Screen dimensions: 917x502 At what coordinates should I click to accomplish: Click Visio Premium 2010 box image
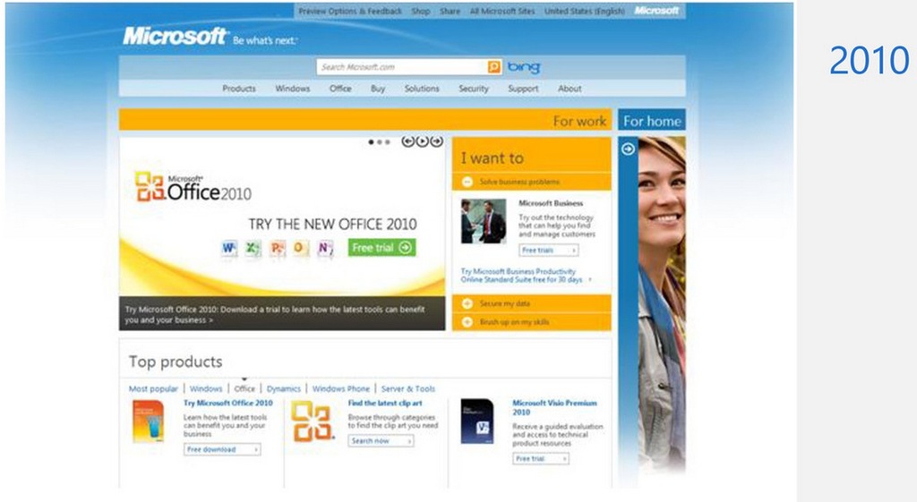(477, 421)
